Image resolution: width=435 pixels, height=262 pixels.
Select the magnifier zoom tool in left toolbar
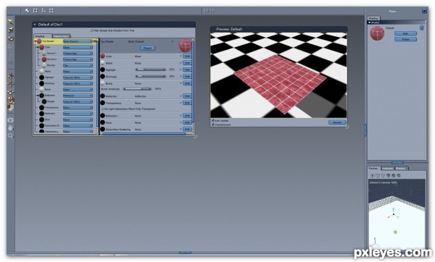click(11, 136)
